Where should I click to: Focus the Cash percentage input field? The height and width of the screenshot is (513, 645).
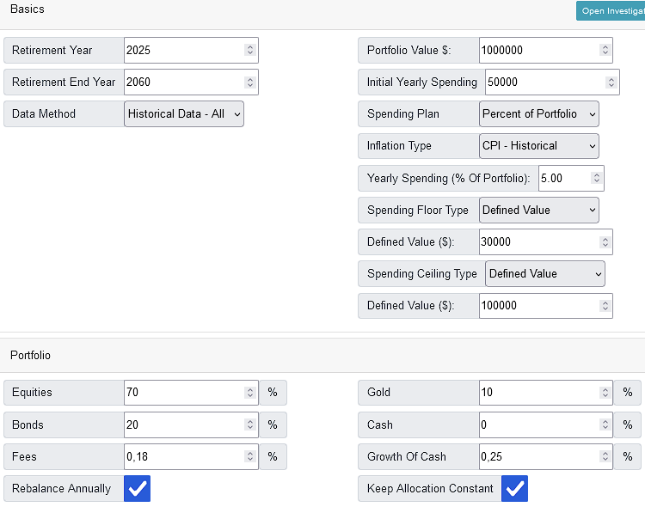tap(537, 424)
